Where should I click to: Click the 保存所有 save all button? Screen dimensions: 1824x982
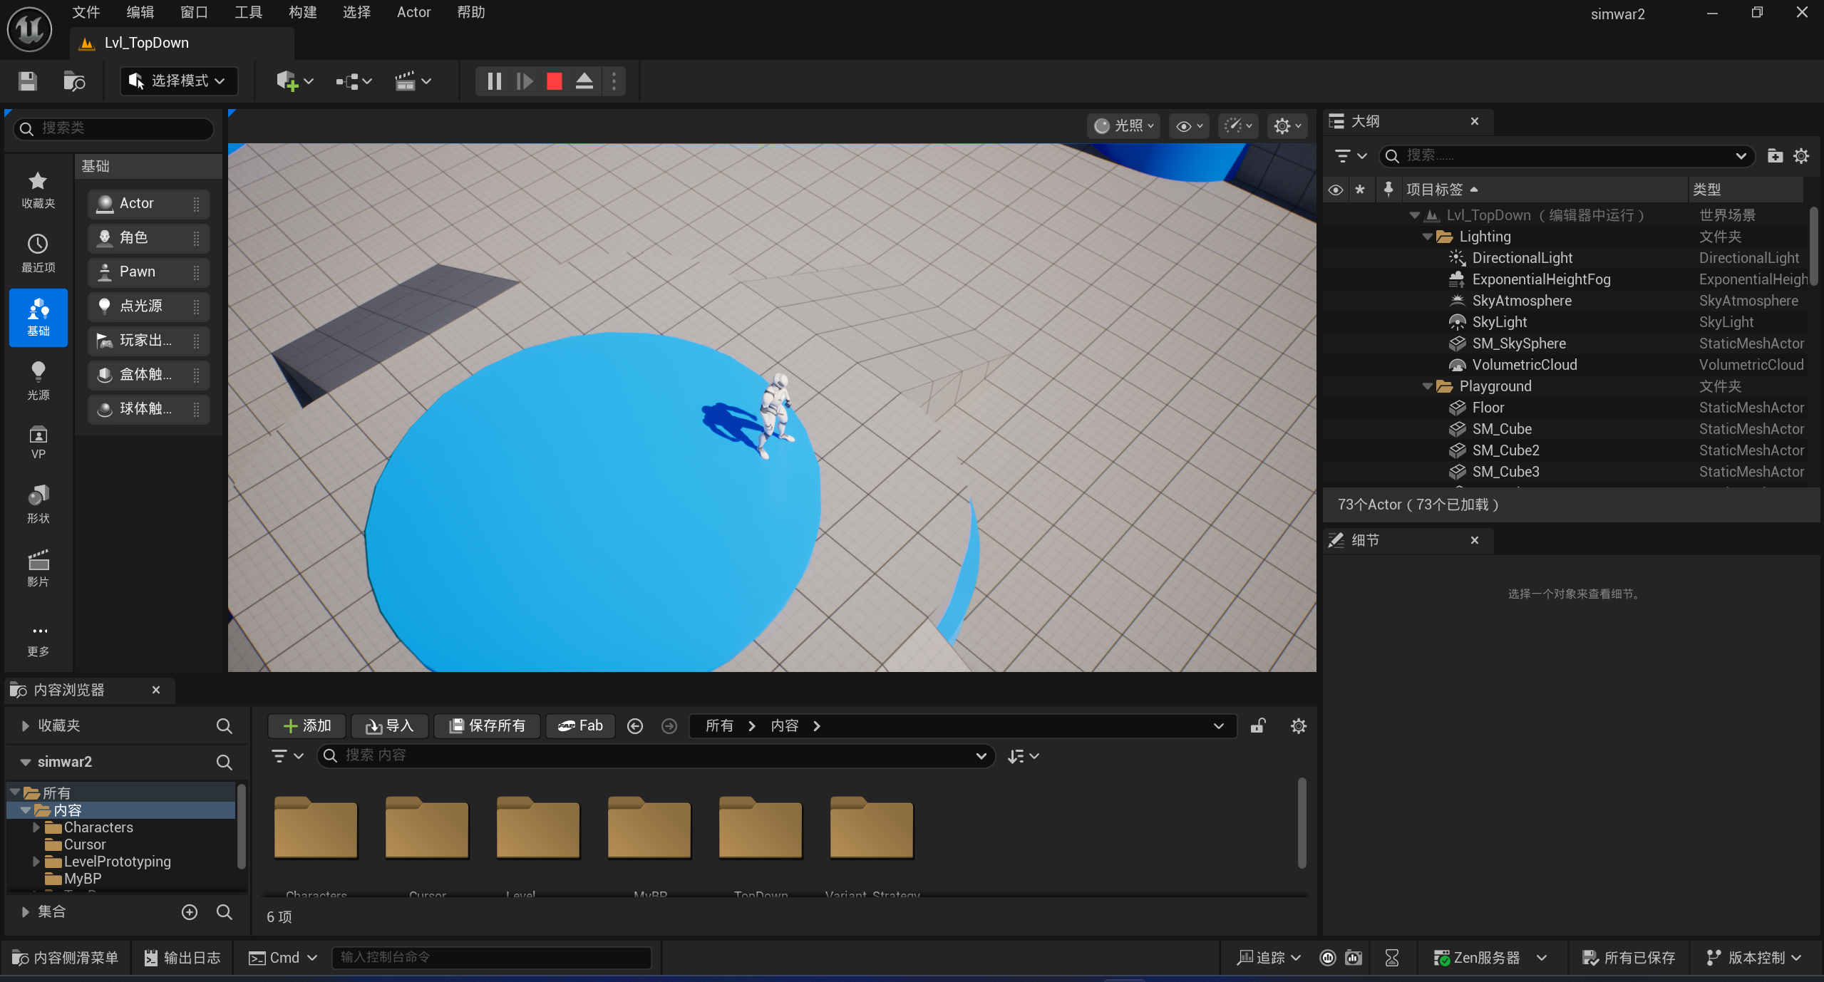pos(487,725)
